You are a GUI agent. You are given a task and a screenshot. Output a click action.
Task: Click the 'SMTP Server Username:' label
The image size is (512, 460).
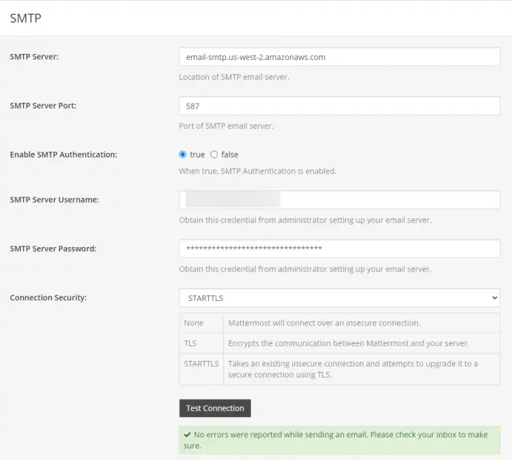pos(55,200)
